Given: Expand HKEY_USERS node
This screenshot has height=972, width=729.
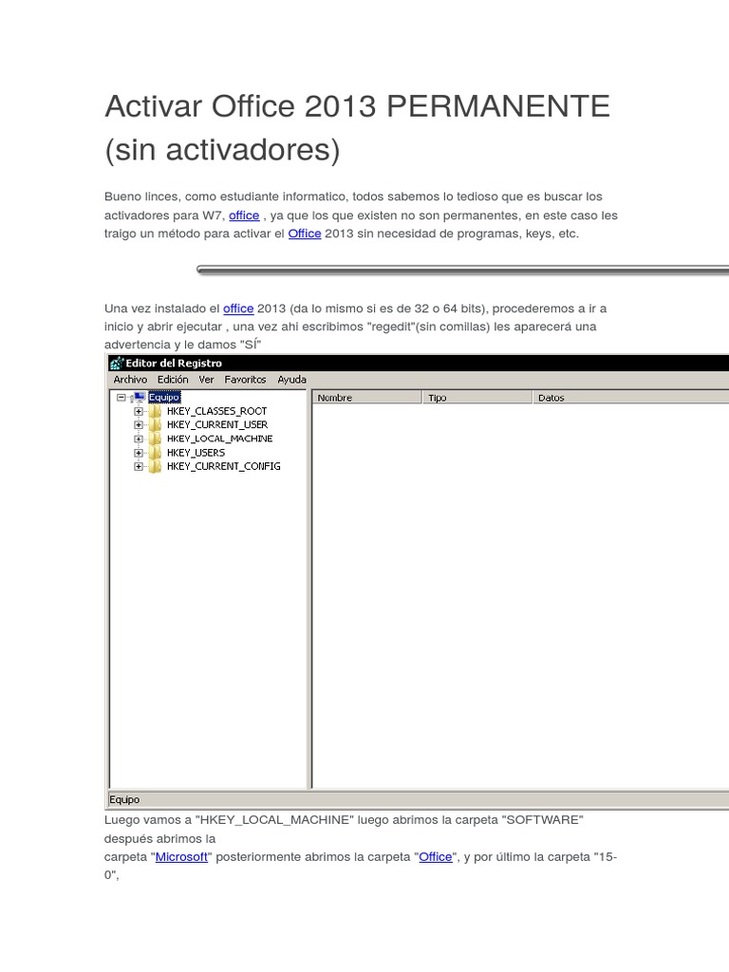Looking at the screenshot, I should [x=139, y=453].
